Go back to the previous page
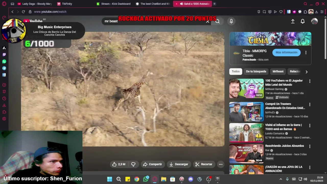The height and width of the screenshot is (184, 327). tap(12, 12)
